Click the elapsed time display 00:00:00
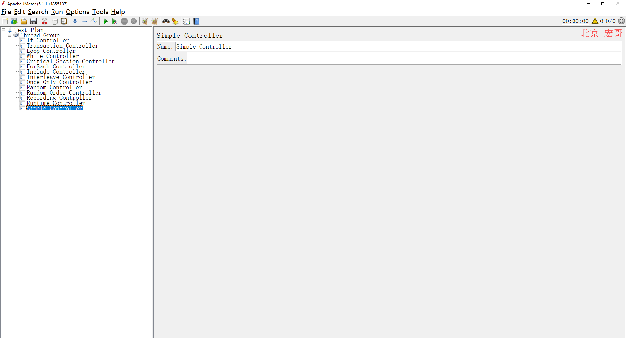The height and width of the screenshot is (338, 626). 575,21
